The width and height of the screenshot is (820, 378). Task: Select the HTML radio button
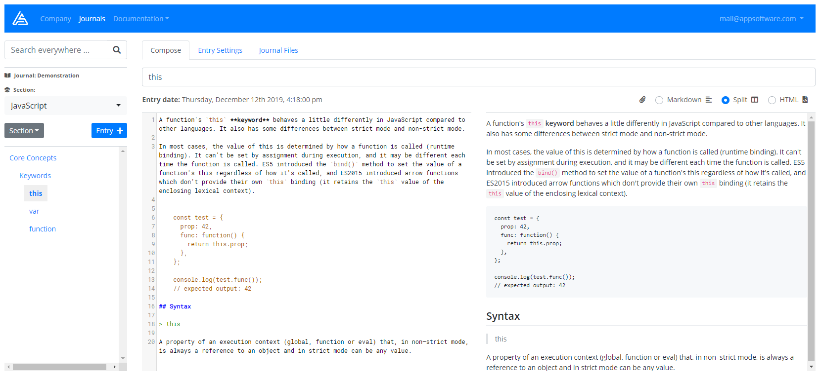point(772,100)
